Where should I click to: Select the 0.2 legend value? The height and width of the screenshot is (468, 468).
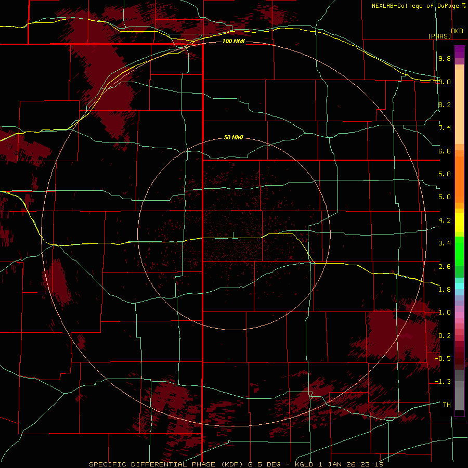coord(445,336)
